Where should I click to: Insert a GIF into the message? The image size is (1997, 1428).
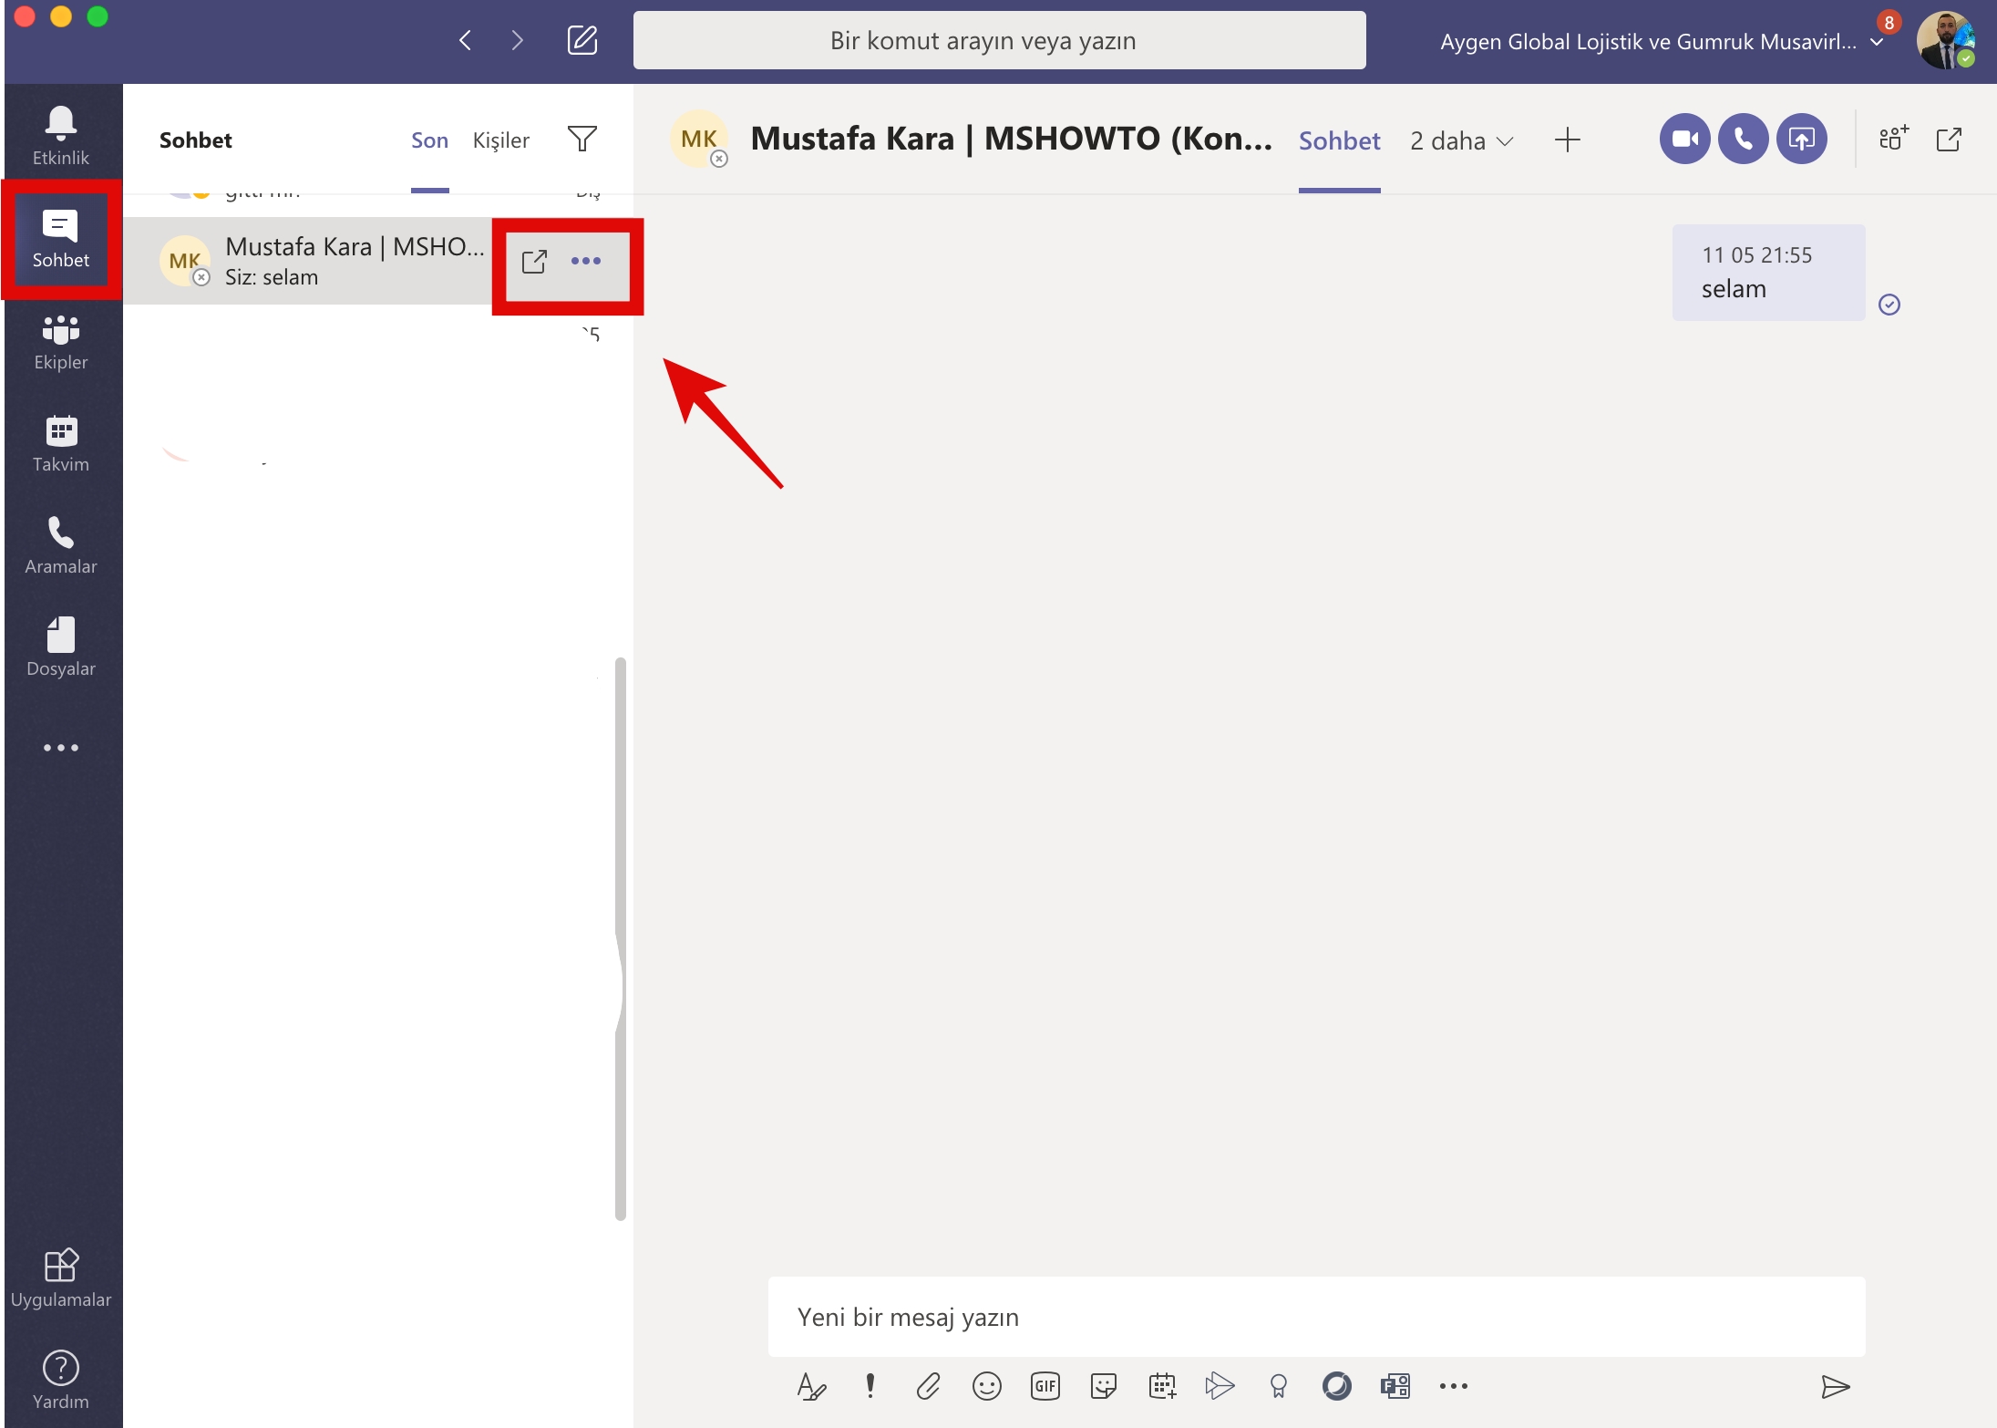point(1045,1386)
